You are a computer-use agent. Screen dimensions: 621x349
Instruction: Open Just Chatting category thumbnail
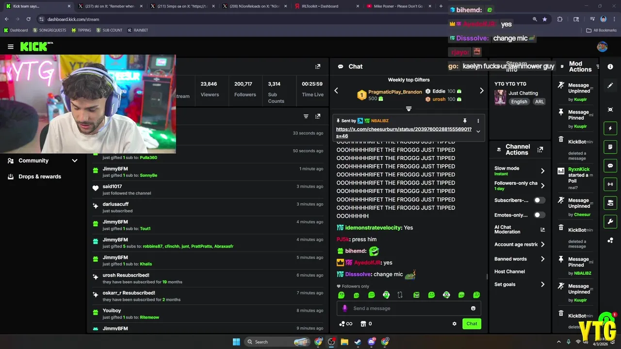coord(500,97)
